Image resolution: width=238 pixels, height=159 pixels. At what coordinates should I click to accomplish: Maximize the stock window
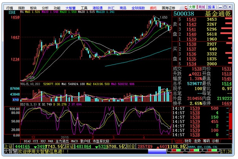click(x=225, y=7)
